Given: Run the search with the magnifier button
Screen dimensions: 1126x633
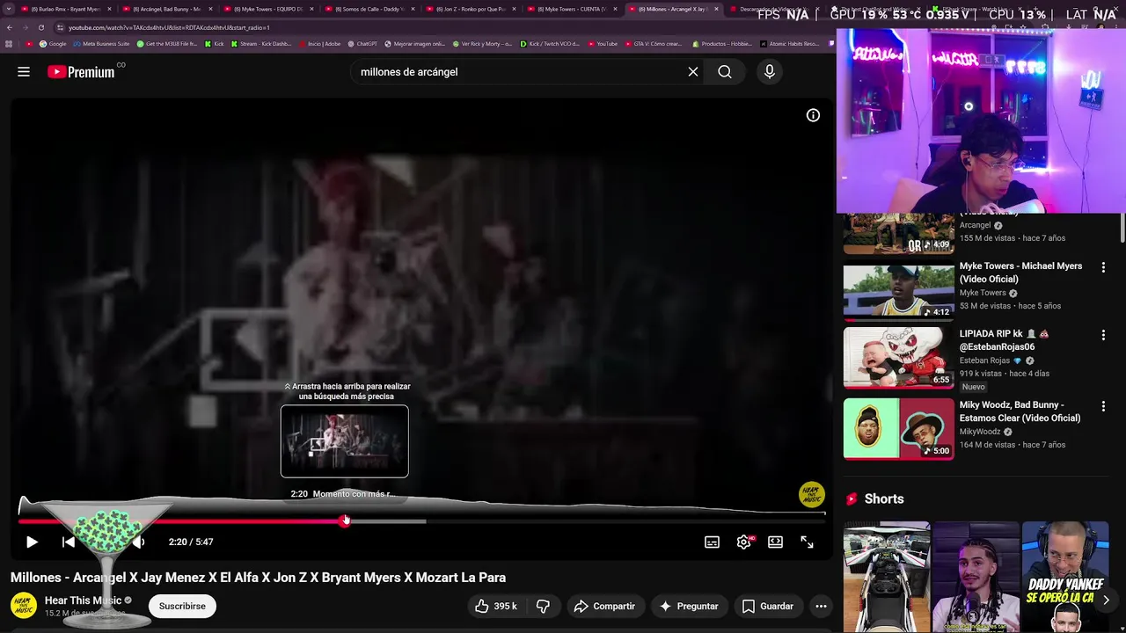Looking at the screenshot, I should coord(725,72).
